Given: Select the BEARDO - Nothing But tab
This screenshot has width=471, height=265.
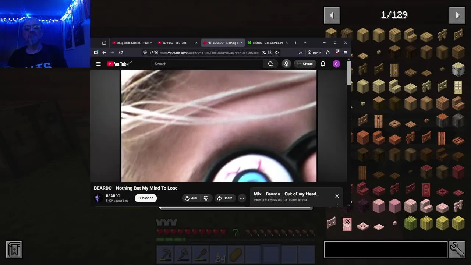Looking at the screenshot, I should click(223, 43).
